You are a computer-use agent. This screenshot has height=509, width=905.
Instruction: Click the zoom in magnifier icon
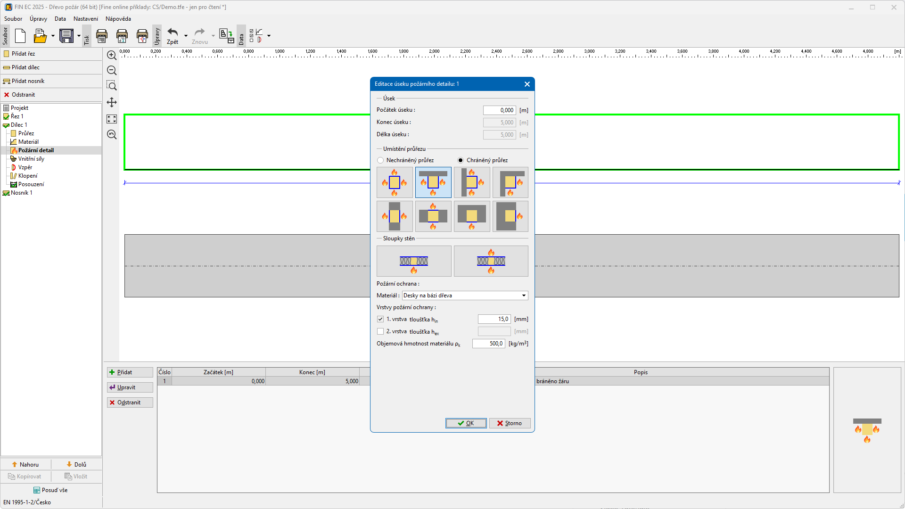(x=112, y=55)
